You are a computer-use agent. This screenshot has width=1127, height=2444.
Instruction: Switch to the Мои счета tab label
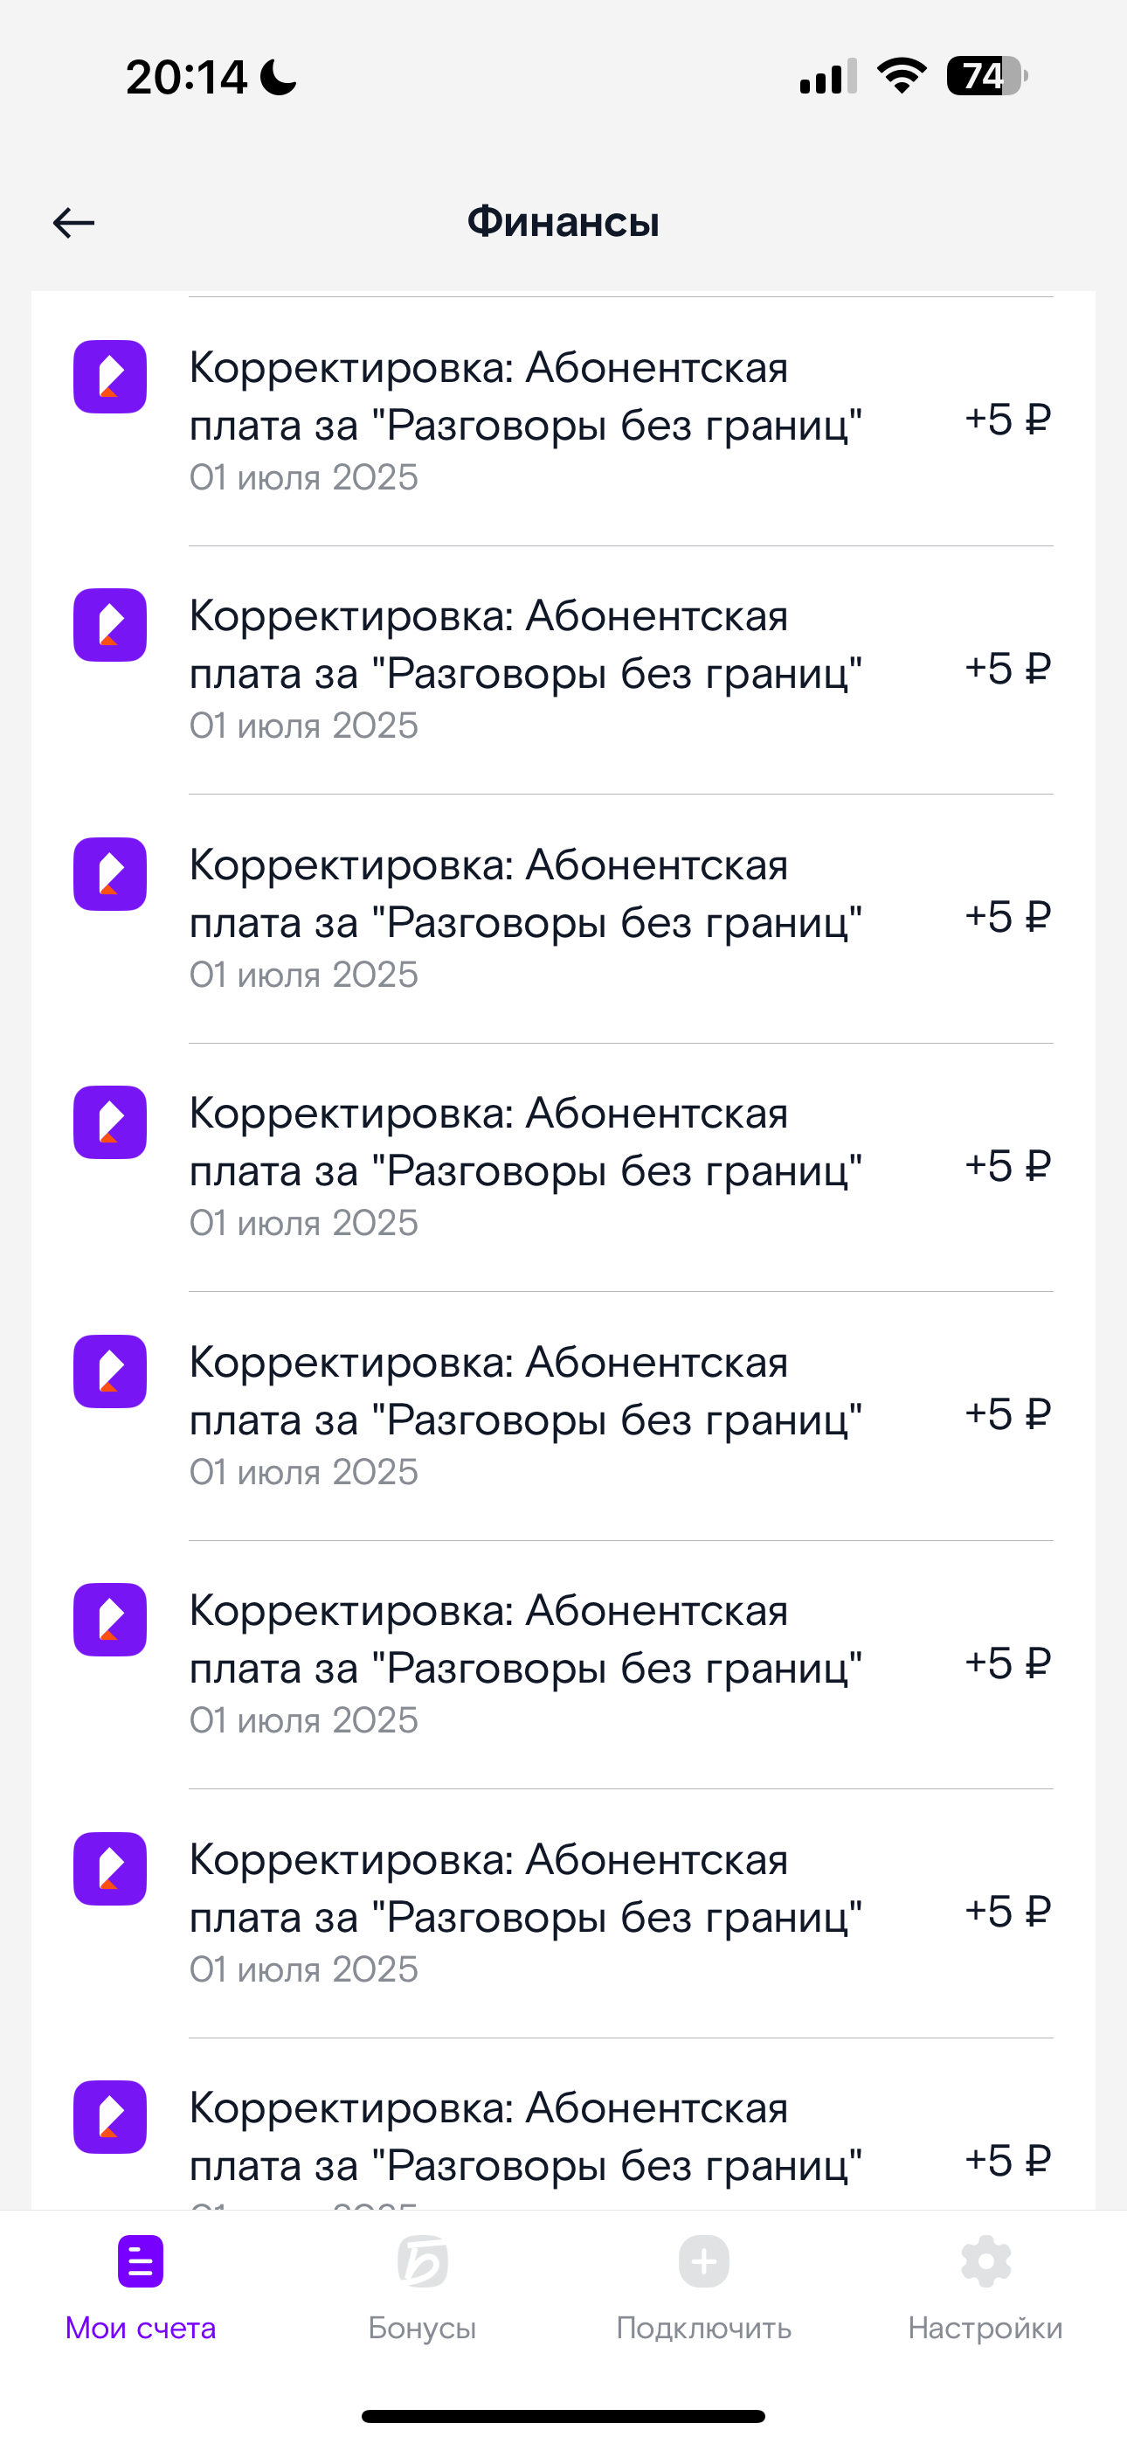[x=141, y=2329]
